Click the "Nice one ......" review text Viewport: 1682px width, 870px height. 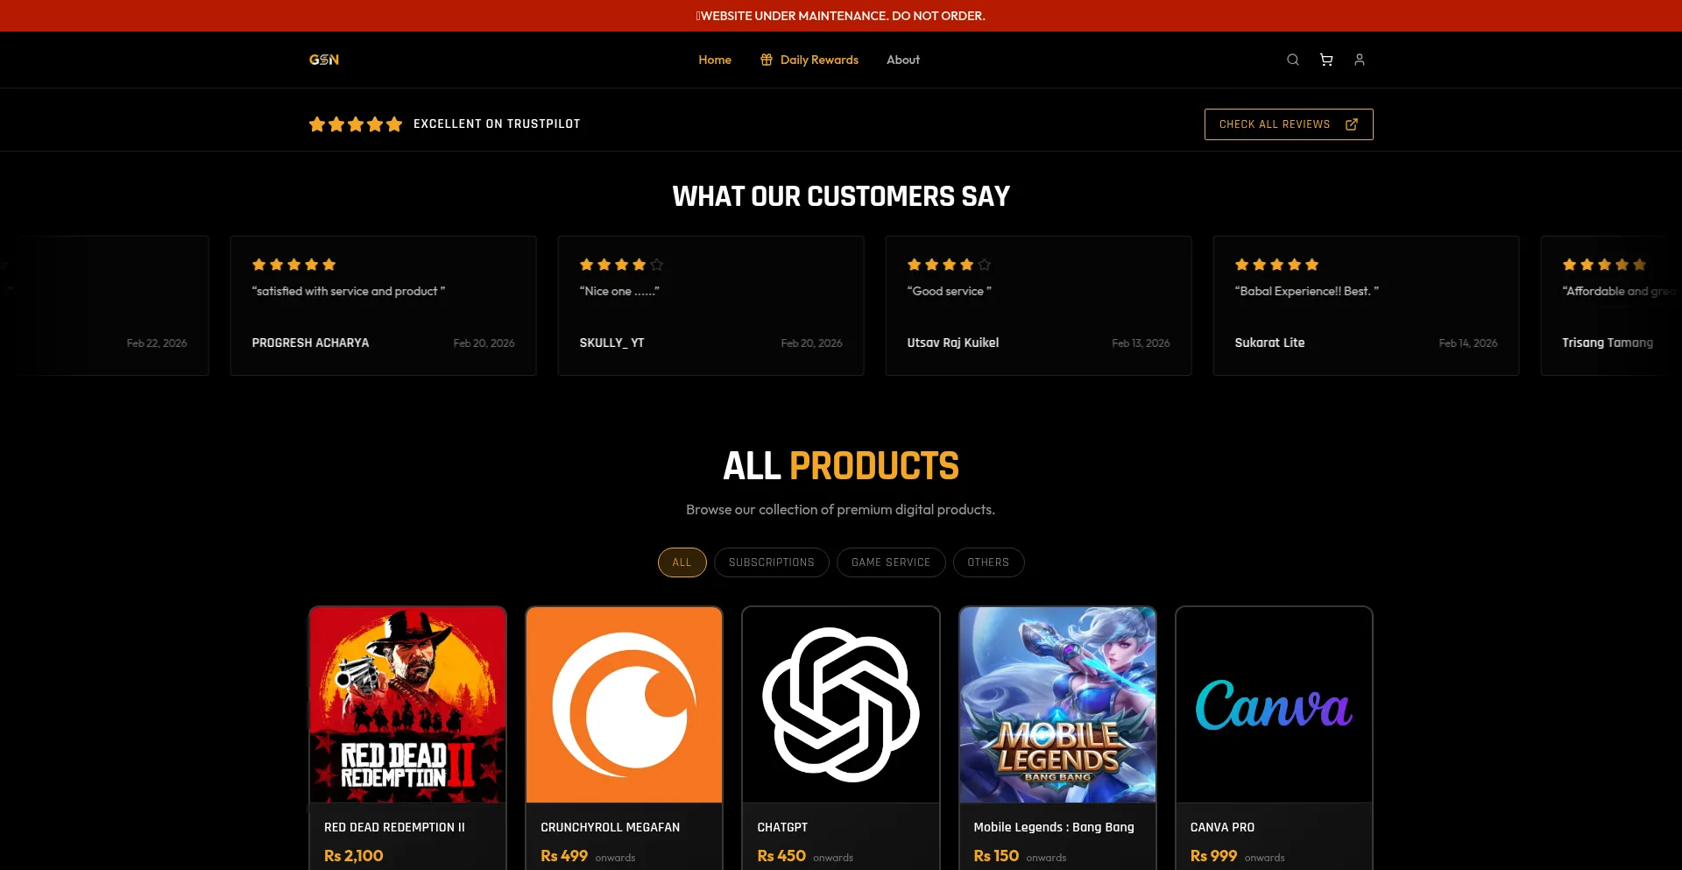coord(619,291)
